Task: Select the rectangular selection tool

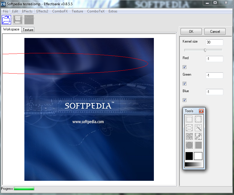Action: coord(189,119)
